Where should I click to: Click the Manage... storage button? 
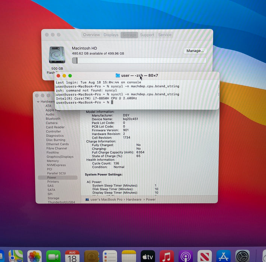195,51
